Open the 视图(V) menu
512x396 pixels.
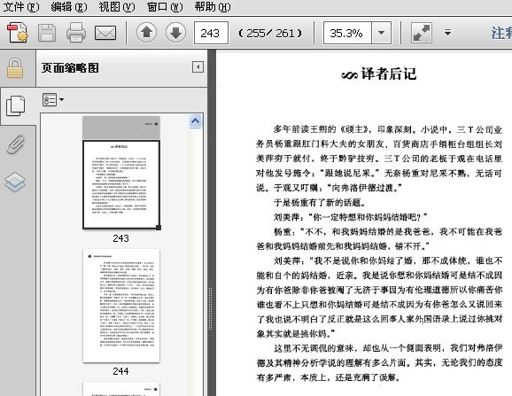click(117, 7)
